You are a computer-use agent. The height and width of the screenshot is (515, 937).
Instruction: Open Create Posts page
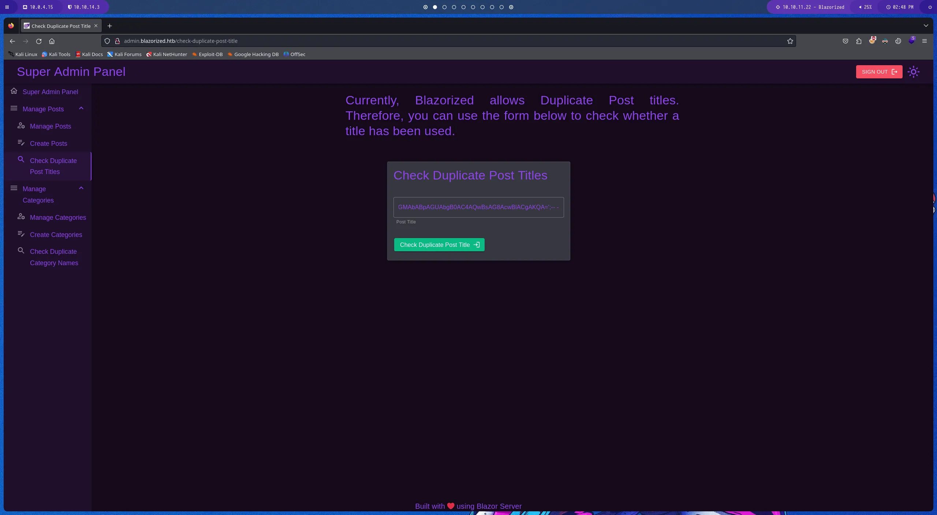48,144
